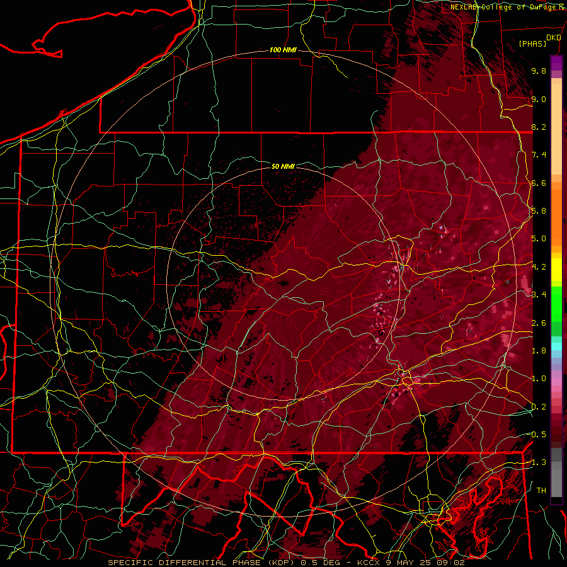This screenshot has height=567, width=567.
Task: Pick the cyan band on the color scale
Action: (556, 346)
